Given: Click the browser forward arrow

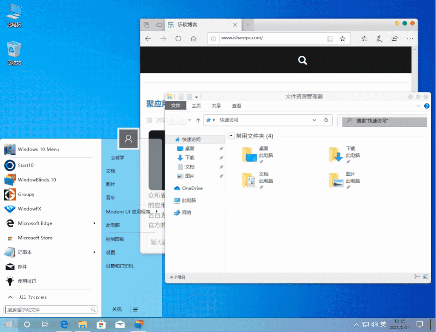Looking at the screenshot, I should [x=163, y=39].
